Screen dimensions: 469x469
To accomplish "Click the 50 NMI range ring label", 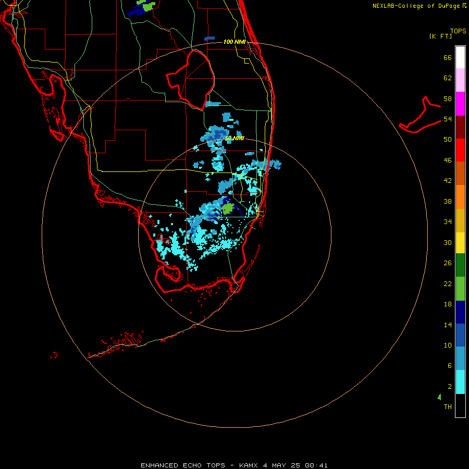I will tap(234, 138).
